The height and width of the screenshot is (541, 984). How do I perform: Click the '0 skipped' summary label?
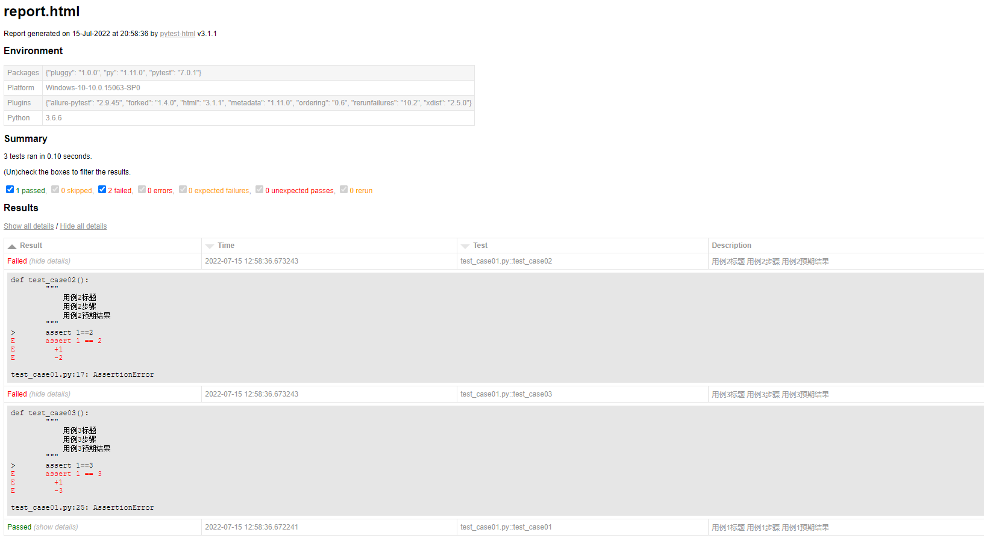pyautogui.click(x=77, y=191)
